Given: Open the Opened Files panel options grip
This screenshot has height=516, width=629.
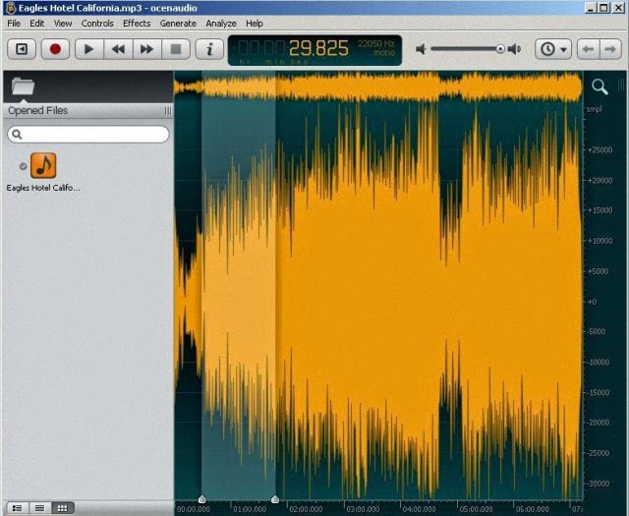Looking at the screenshot, I should tap(168, 111).
